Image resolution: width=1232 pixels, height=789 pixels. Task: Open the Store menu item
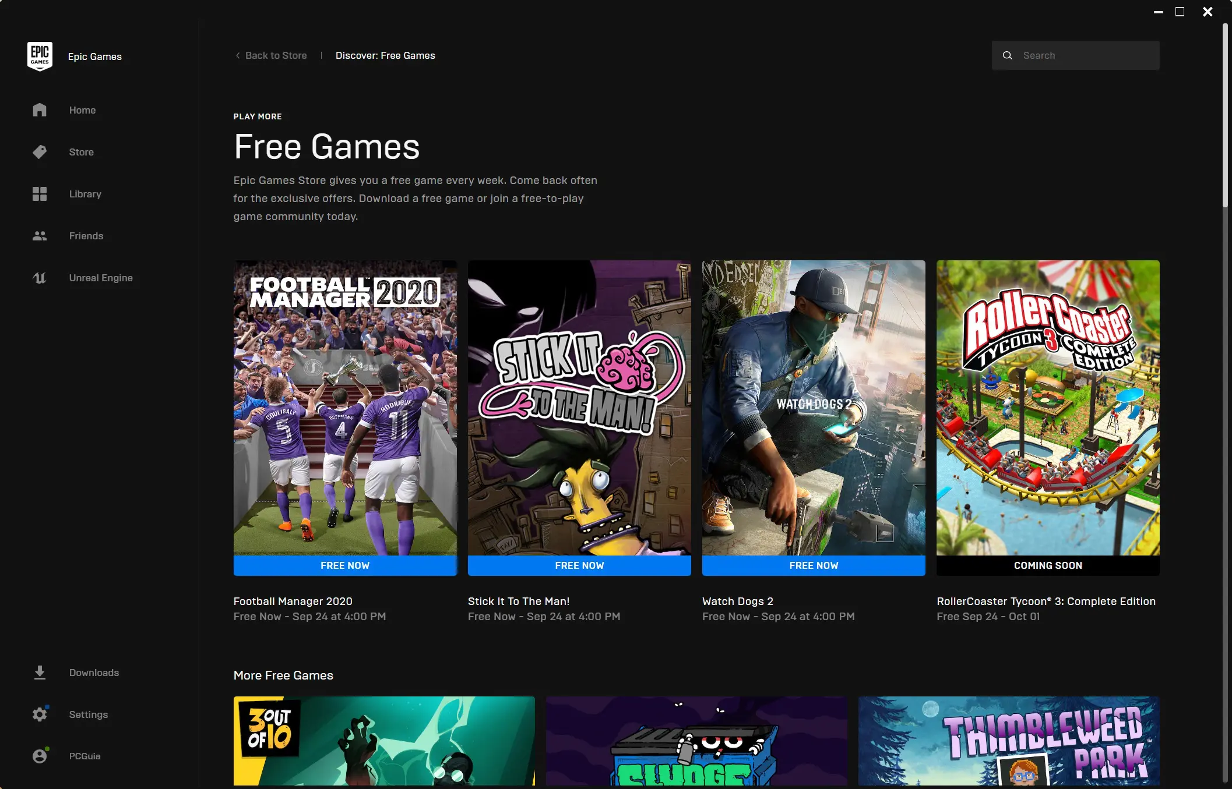81,152
